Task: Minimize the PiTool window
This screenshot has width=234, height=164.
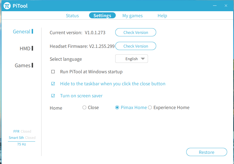Action: (215, 6)
